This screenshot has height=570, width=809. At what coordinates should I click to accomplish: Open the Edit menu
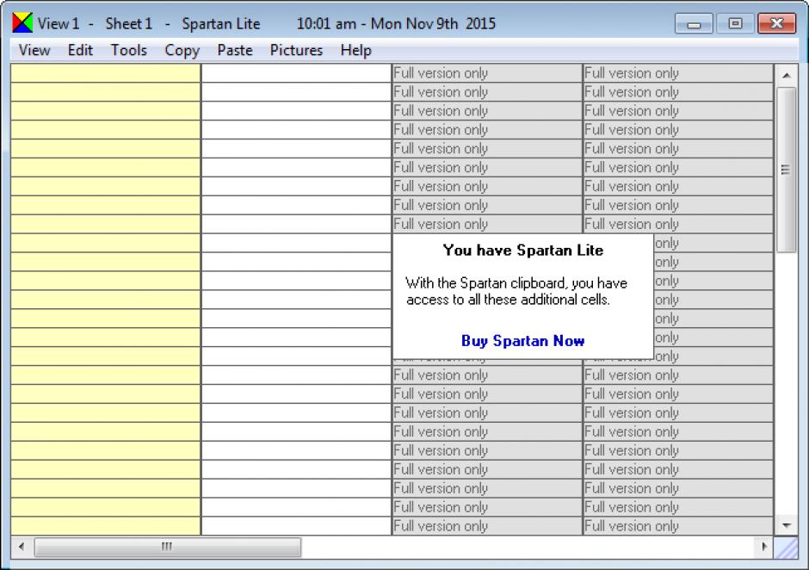(81, 50)
